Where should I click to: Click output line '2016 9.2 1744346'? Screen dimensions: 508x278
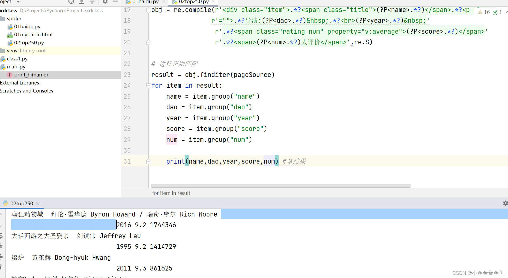(146, 225)
